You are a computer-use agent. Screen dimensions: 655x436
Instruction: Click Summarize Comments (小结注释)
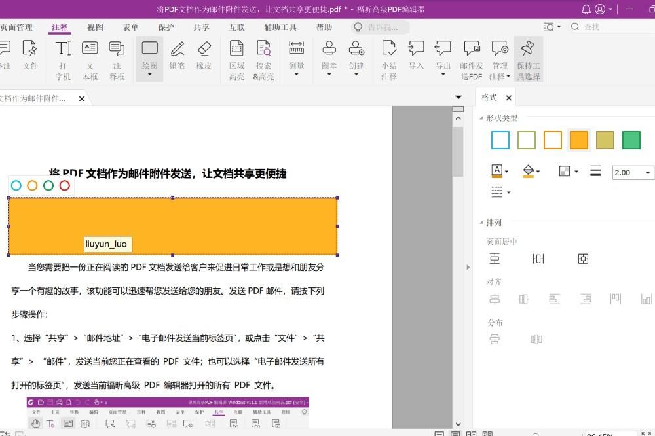[x=389, y=60]
